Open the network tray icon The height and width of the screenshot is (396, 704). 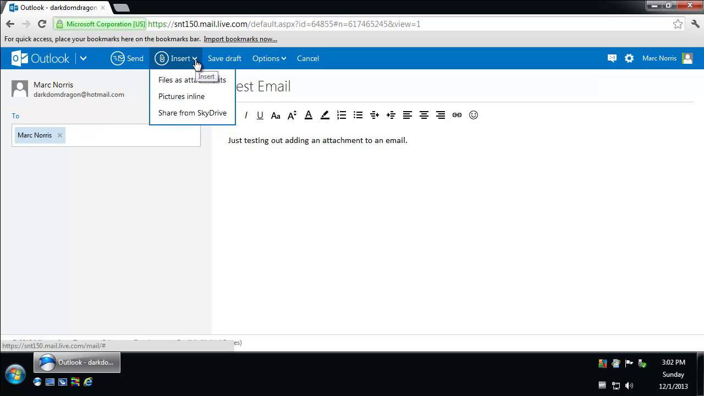pyautogui.click(x=616, y=386)
